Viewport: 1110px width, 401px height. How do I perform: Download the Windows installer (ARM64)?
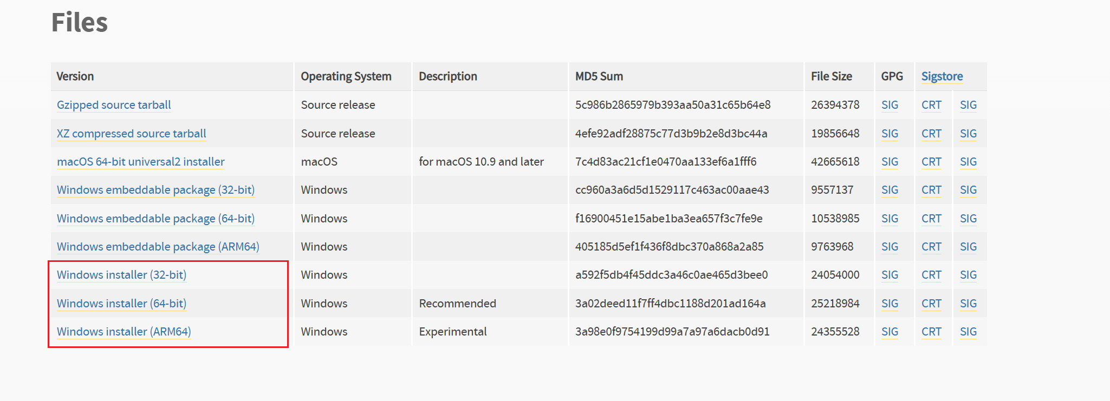(x=124, y=332)
